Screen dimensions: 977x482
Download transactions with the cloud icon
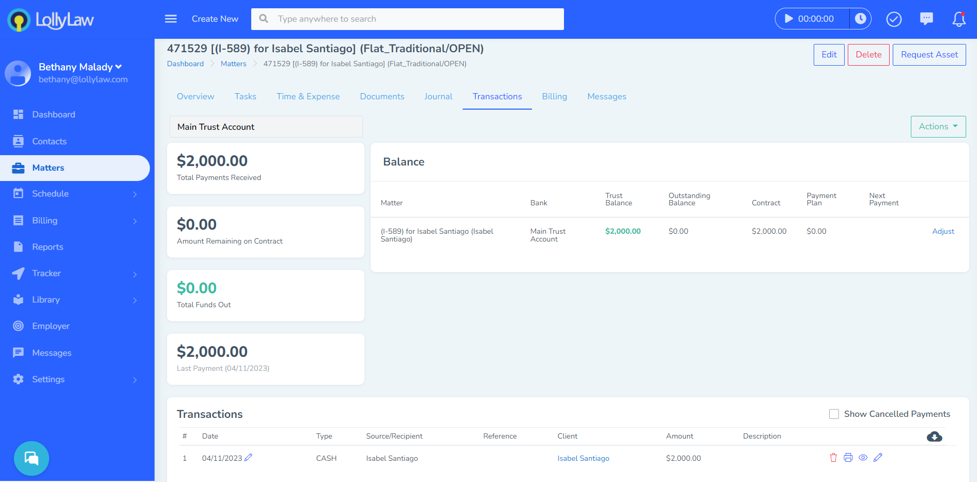pos(934,436)
